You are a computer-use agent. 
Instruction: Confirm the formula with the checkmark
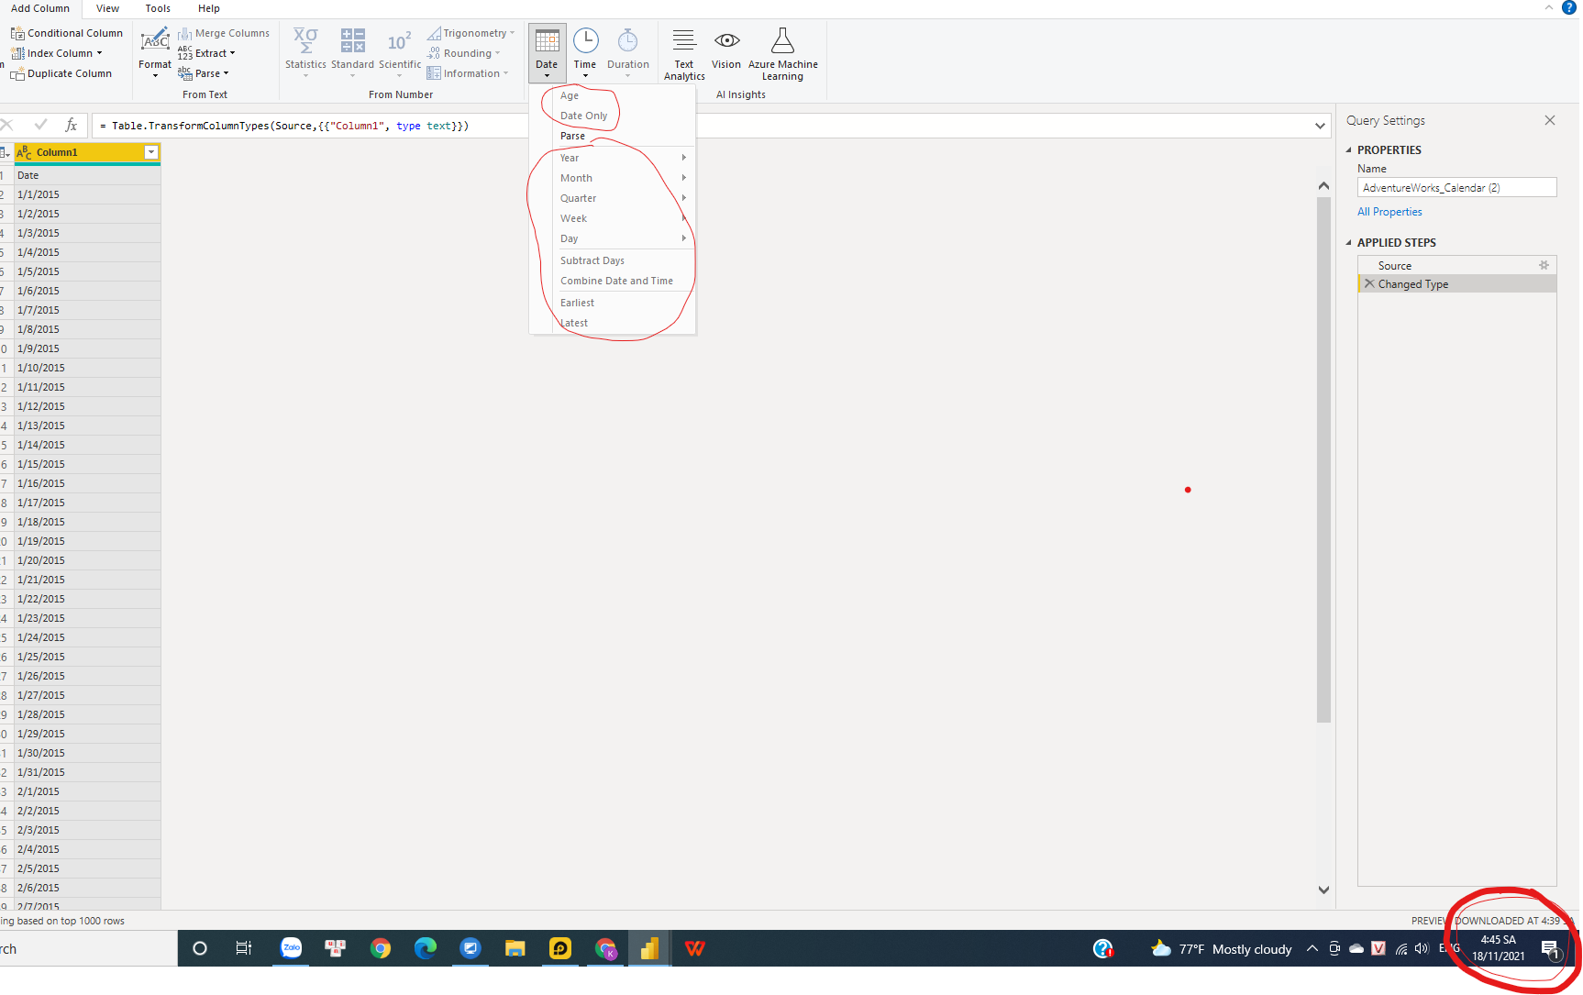tap(40, 125)
